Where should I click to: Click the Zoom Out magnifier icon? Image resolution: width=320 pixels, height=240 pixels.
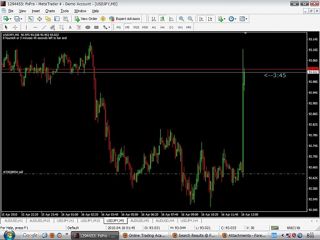(190, 19)
